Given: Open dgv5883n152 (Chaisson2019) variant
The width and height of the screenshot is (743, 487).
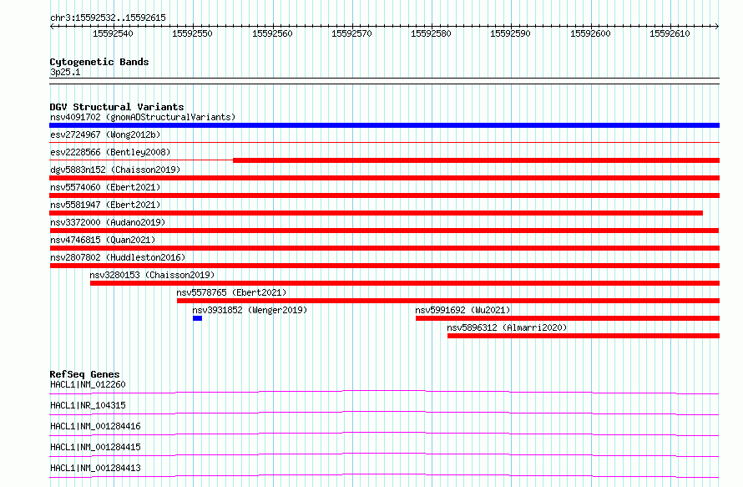Looking at the screenshot, I should click(x=115, y=170).
